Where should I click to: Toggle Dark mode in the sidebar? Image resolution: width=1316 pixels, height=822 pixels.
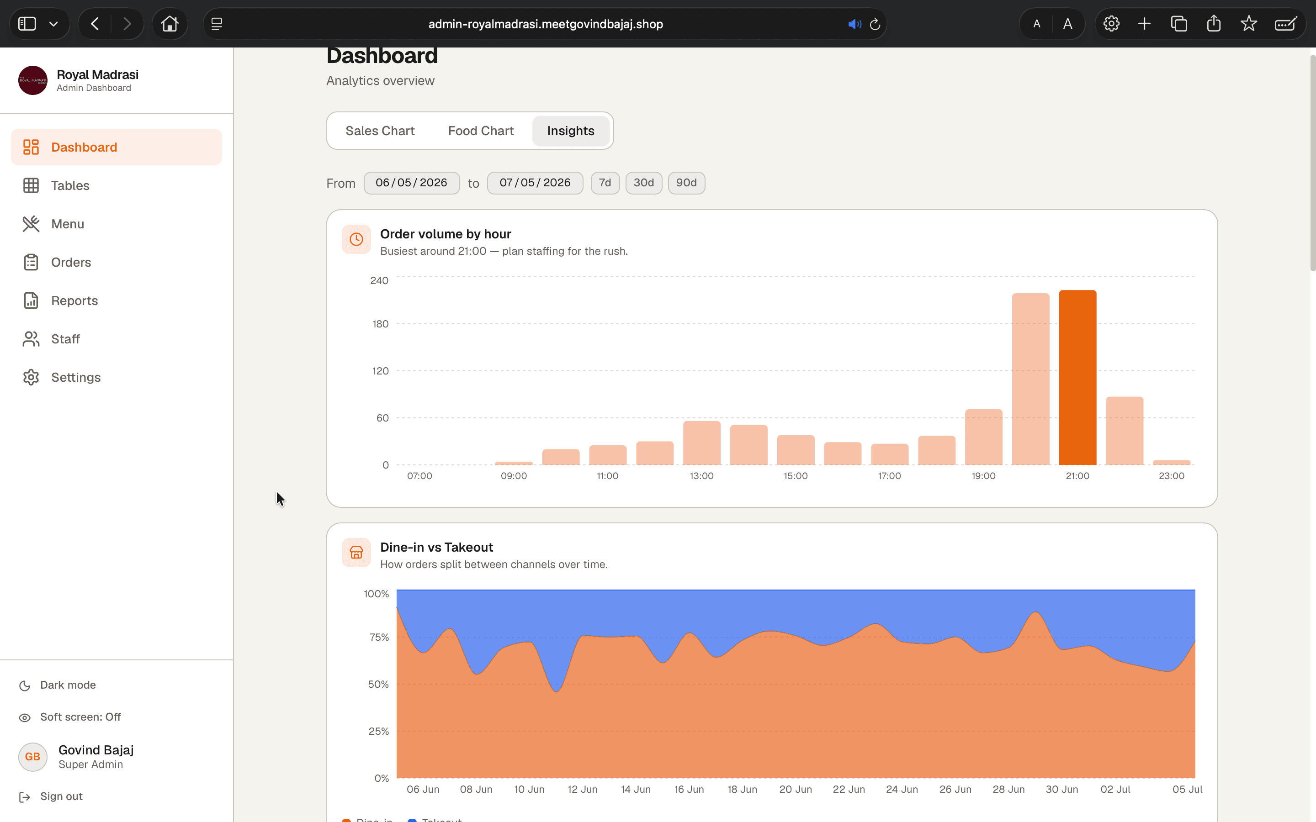point(57,685)
